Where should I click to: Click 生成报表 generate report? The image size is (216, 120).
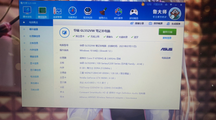coord(174,24)
